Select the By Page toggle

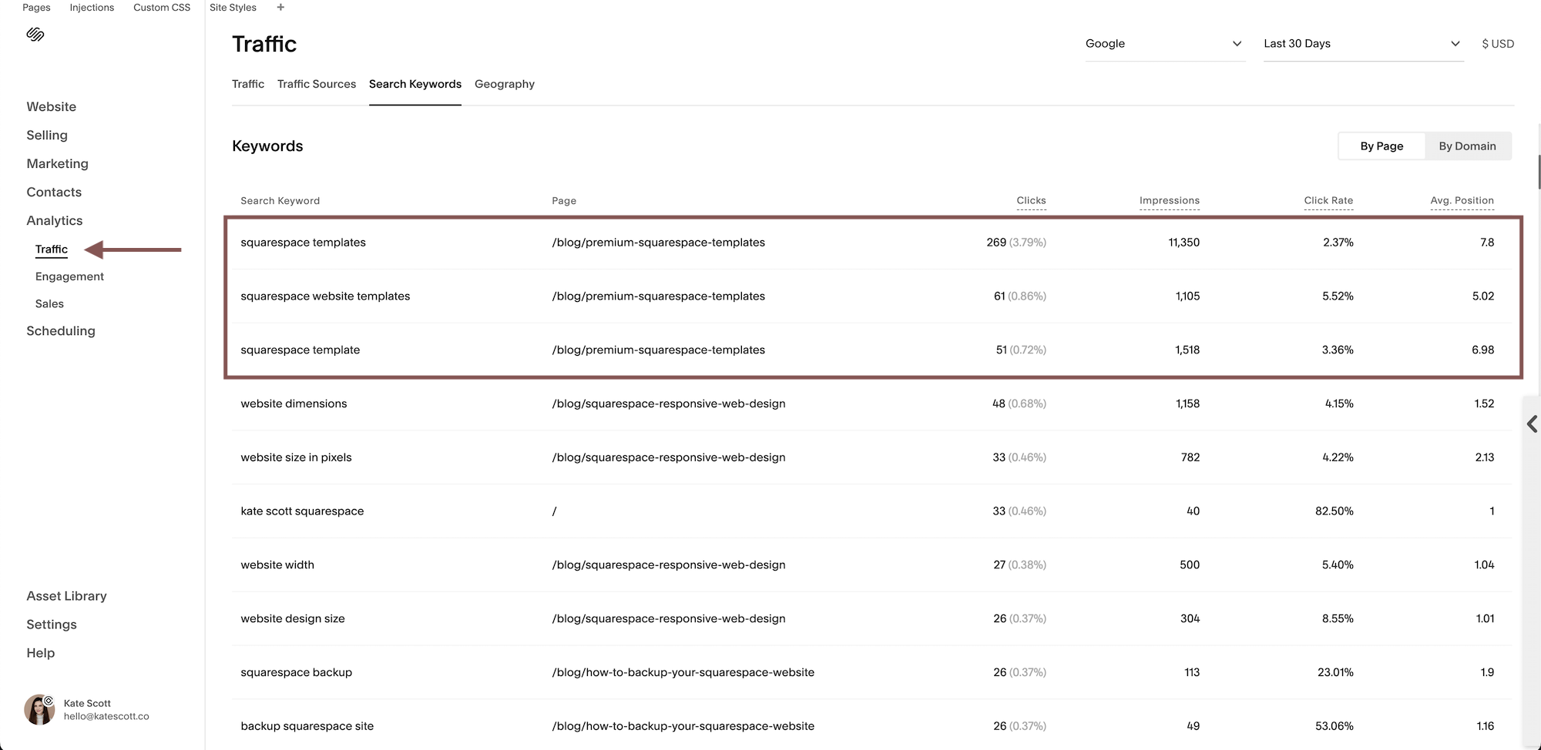coord(1382,146)
